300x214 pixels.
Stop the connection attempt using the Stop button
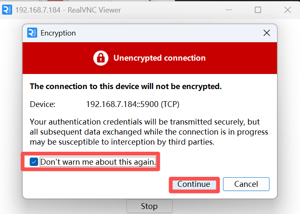149,206
